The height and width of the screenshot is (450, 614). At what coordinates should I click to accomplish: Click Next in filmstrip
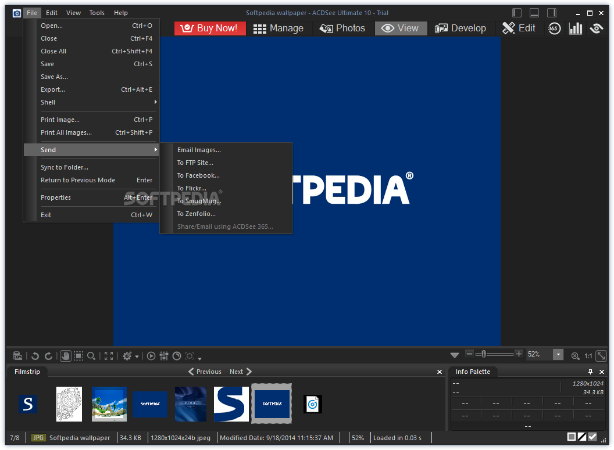241,372
